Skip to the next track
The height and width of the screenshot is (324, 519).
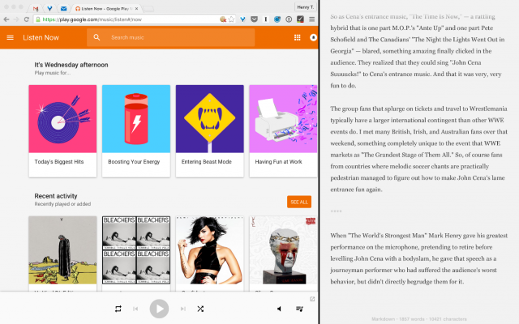[x=182, y=309]
